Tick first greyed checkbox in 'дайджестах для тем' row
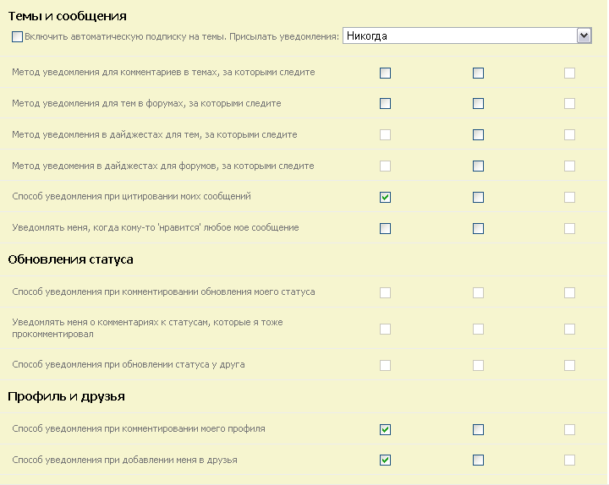Viewport: 609px width, 485px height. [x=385, y=134]
